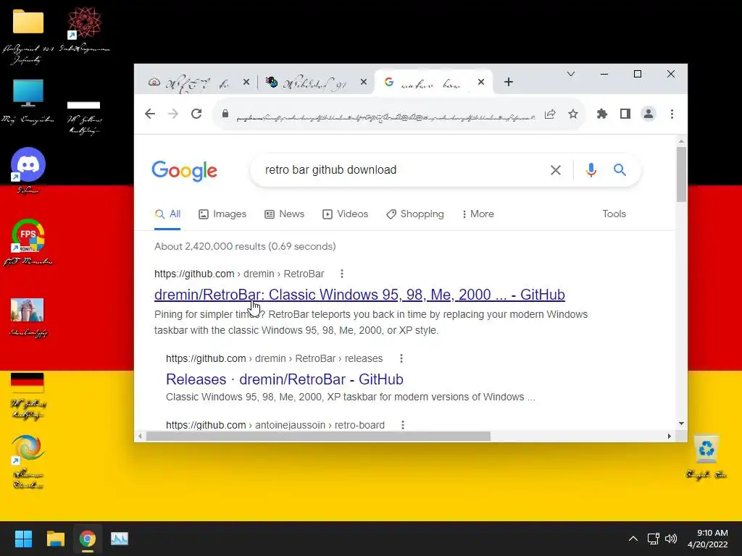Click the Chrome icon on the taskbar
Image resolution: width=742 pixels, height=556 pixels.
click(x=88, y=539)
